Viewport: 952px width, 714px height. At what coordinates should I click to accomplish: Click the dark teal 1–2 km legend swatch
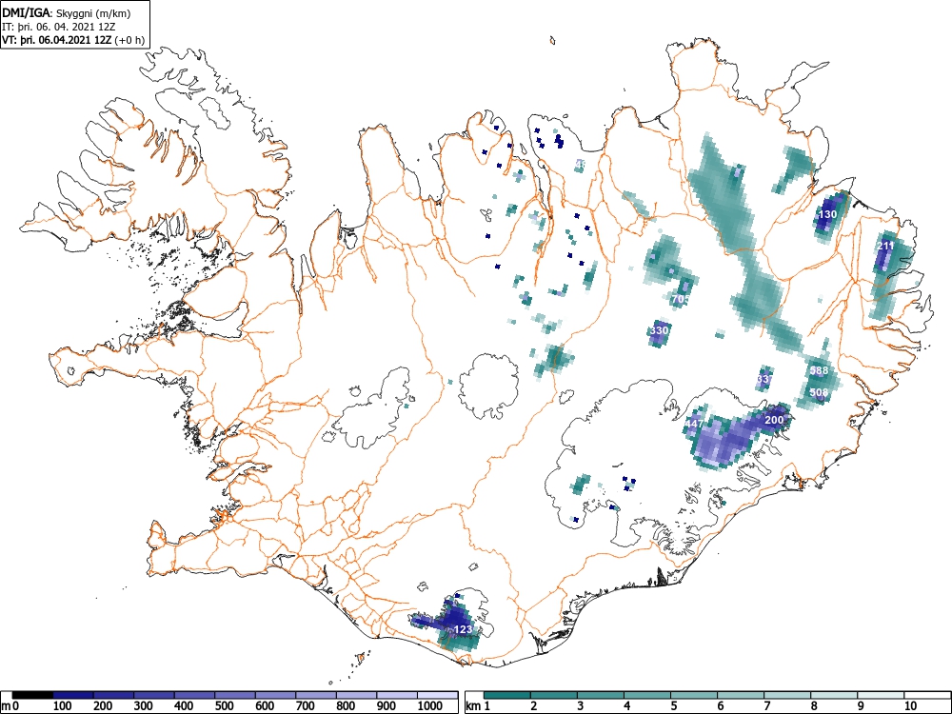pyautogui.click(x=507, y=695)
